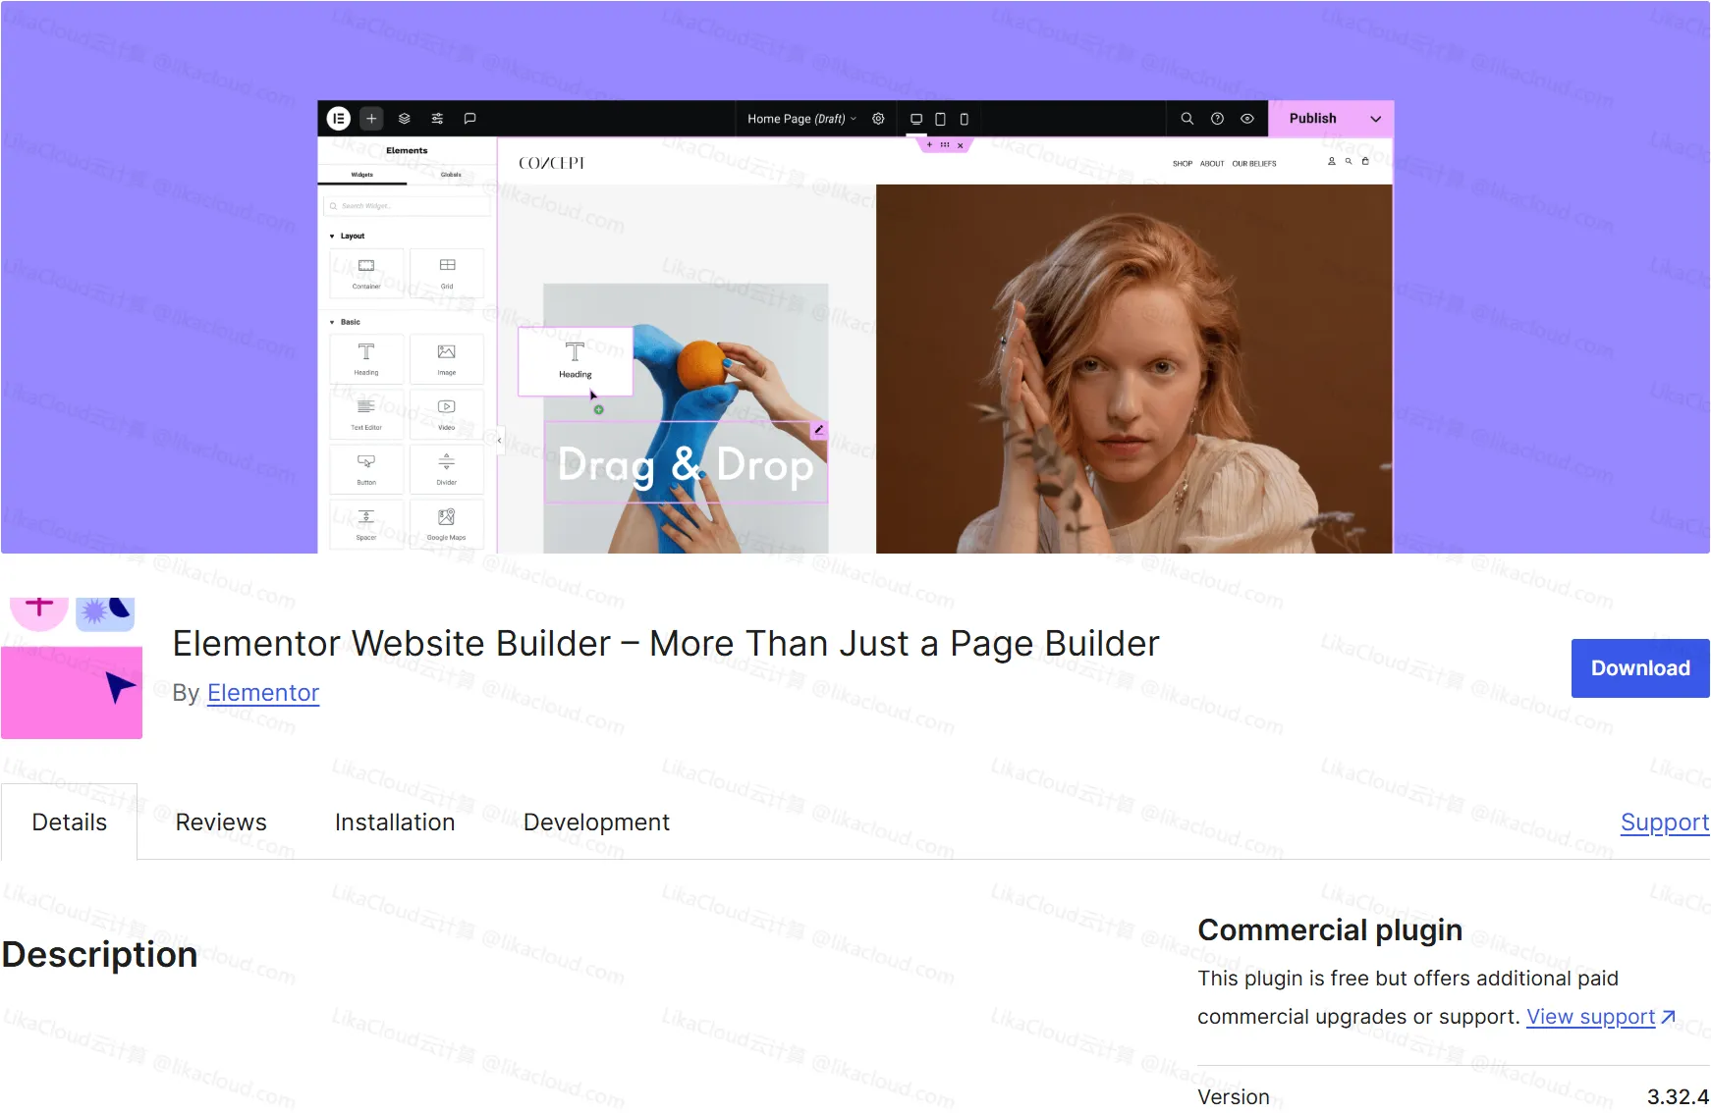Open the Elementor author link
The height and width of the screenshot is (1113, 1711).
262,692
